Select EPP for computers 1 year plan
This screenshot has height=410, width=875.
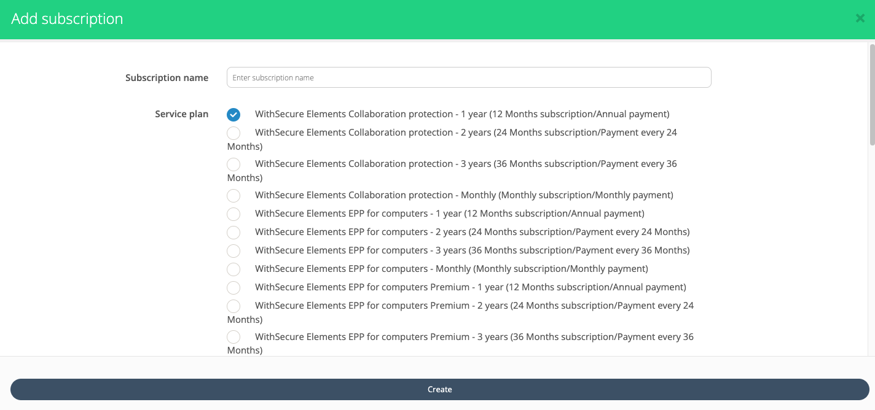(x=233, y=214)
